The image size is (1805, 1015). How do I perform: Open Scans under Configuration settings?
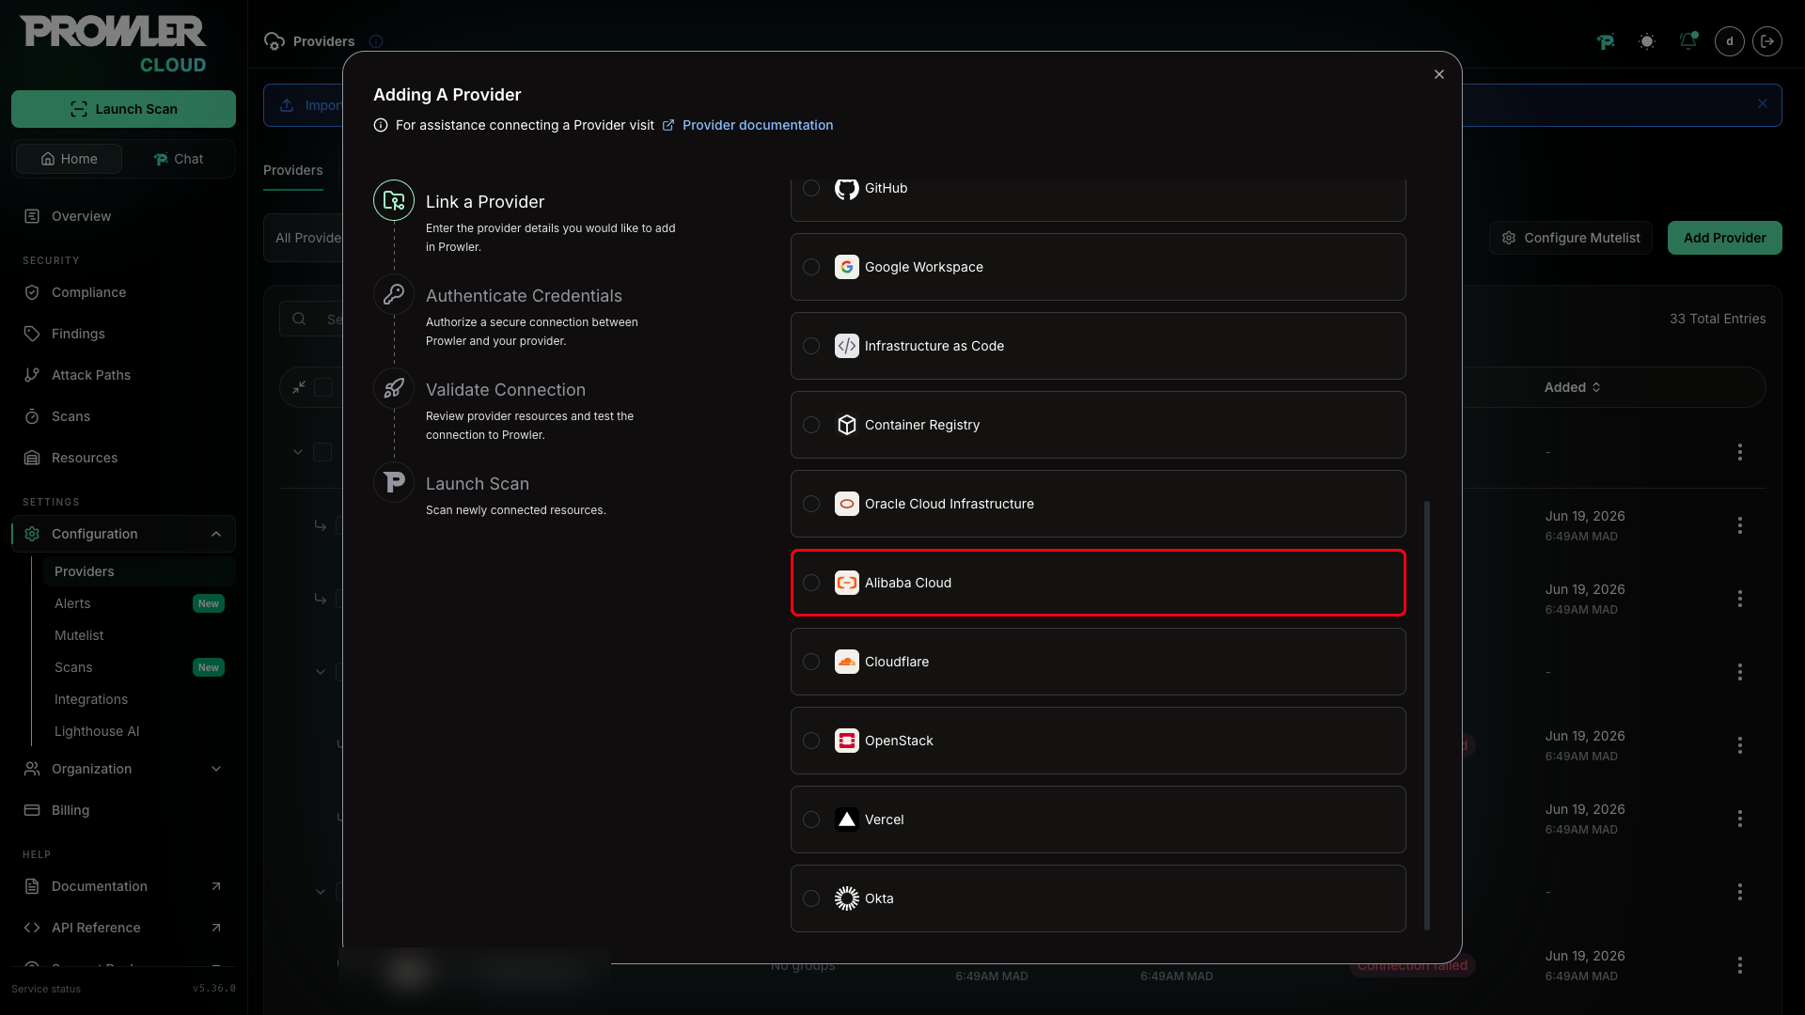(x=139, y=667)
